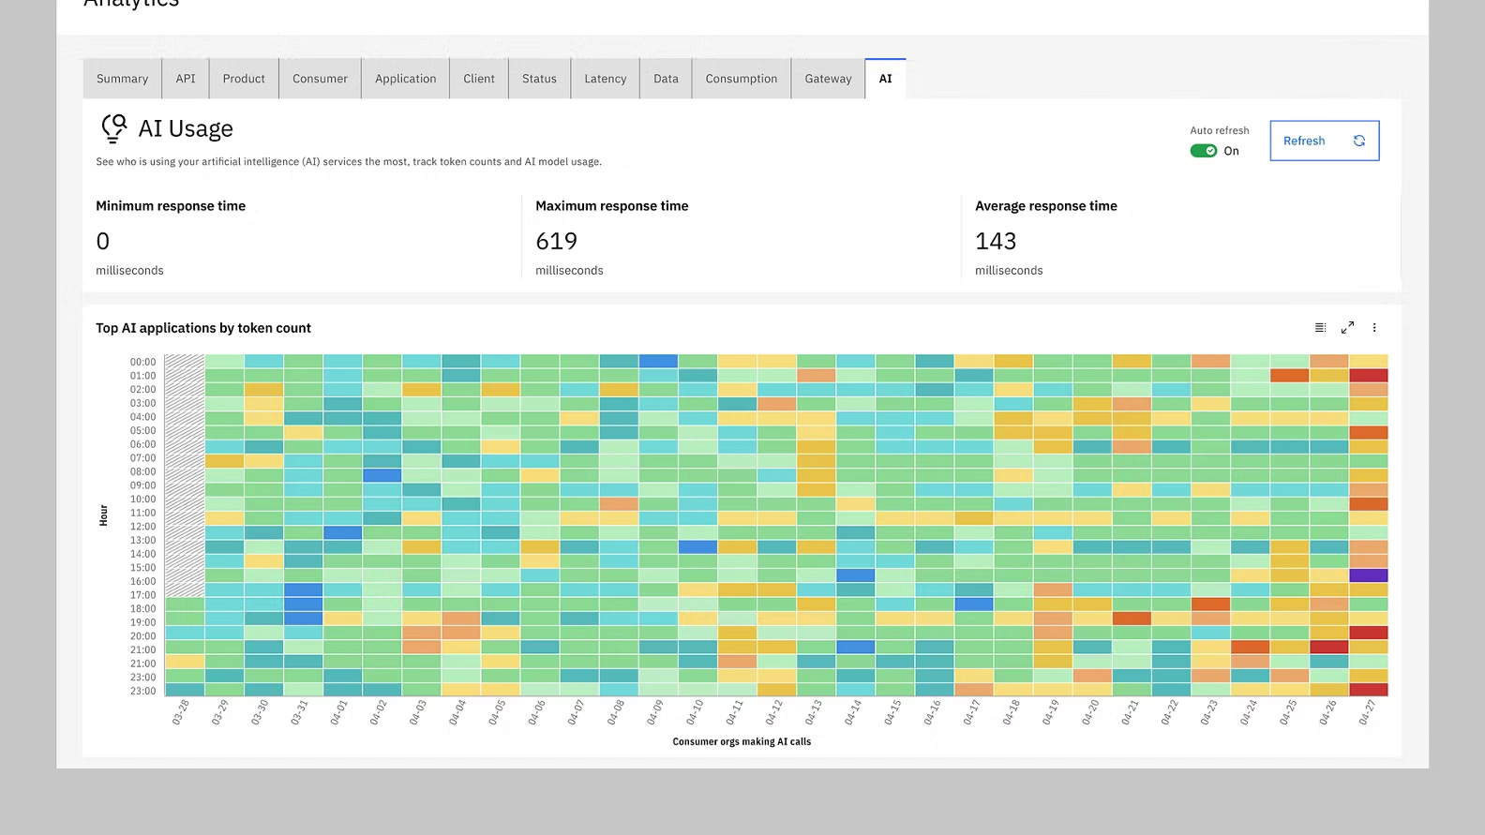Expand the heatmap chart to fullscreen
1485x835 pixels.
click(x=1347, y=328)
